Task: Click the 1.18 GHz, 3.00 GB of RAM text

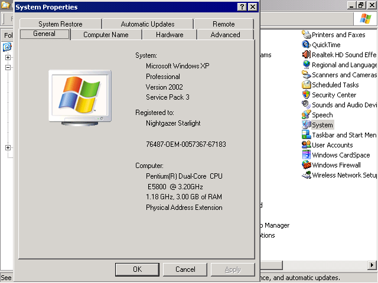Action: click(x=184, y=197)
